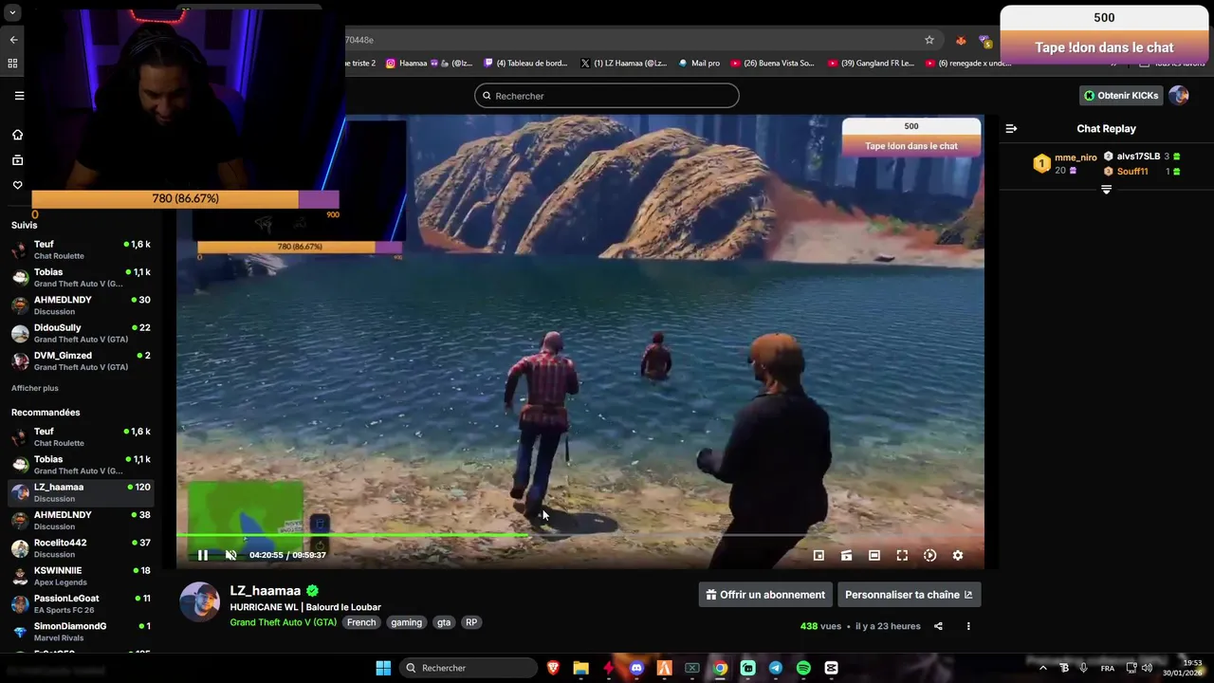Go back with browser back arrow
1214x683 pixels.
pos(13,40)
